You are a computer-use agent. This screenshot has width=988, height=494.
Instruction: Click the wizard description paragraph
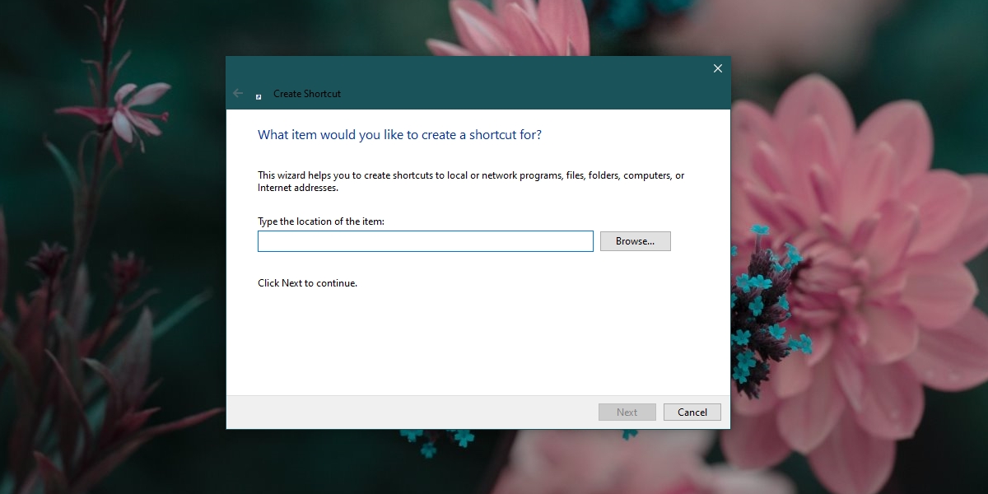(470, 181)
